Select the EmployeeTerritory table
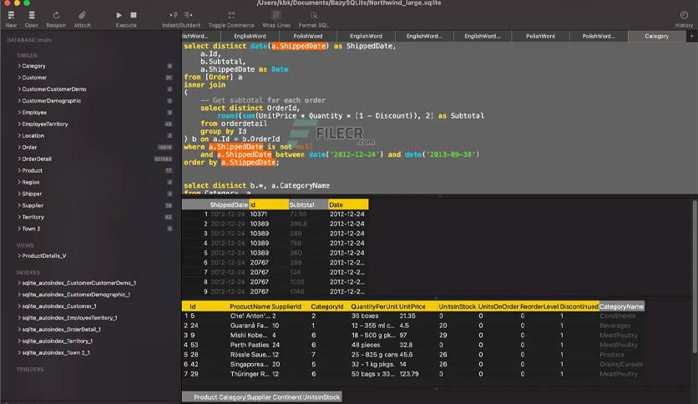Screen dimensions: 698x404 pyautogui.click(x=45, y=124)
